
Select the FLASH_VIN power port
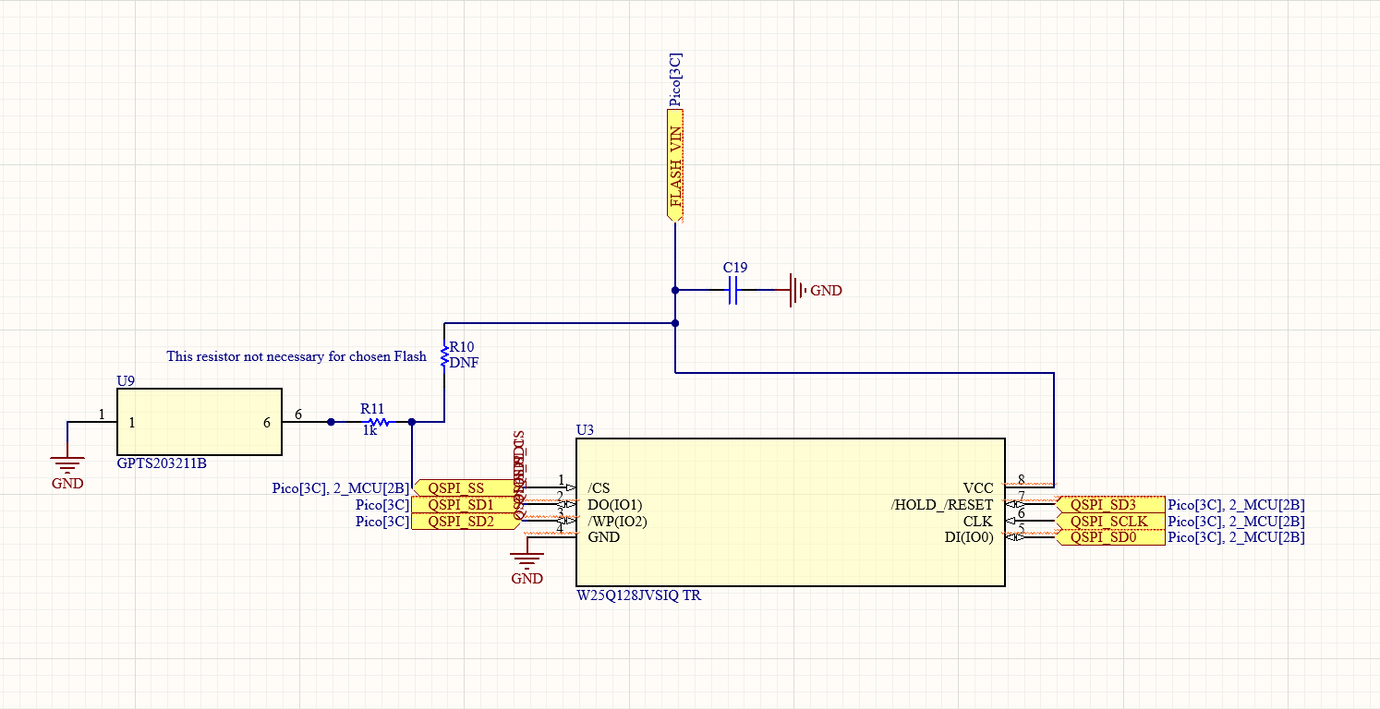[x=675, y=165]
